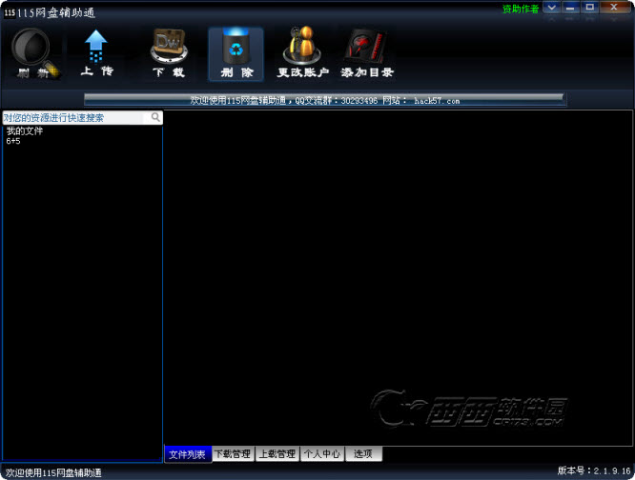
Task: Open the title bar dropdown arrow menu
Action: pos(551,8)
